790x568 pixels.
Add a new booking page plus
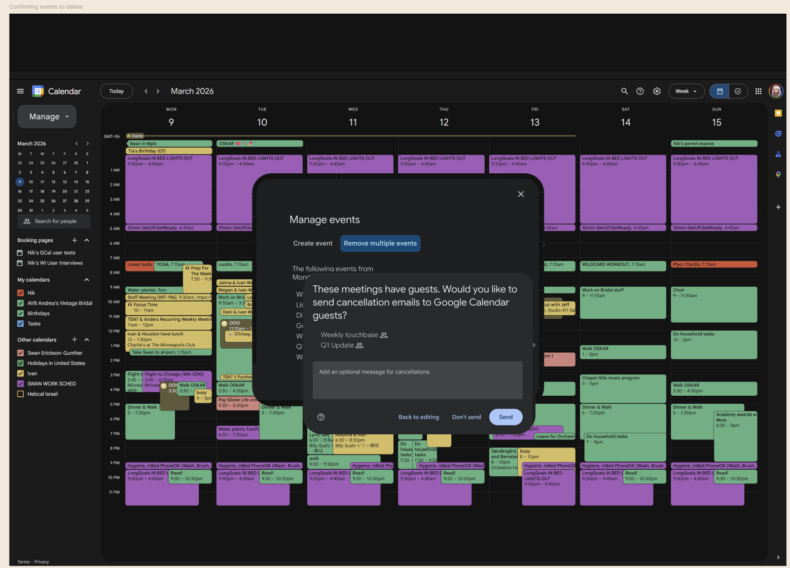[75, 240]
